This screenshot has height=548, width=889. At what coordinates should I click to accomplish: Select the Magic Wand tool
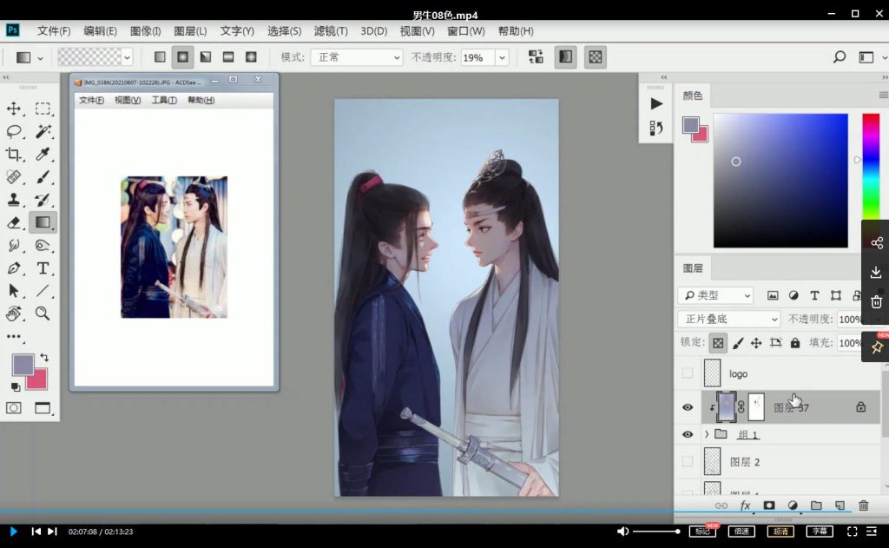pos(43,132)
